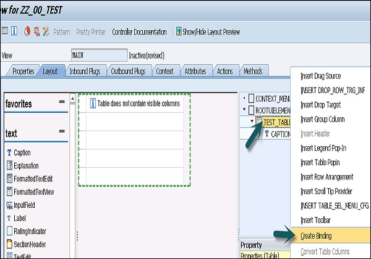Switch to the Inbound Plugs tab

click(x=84, y=72)
